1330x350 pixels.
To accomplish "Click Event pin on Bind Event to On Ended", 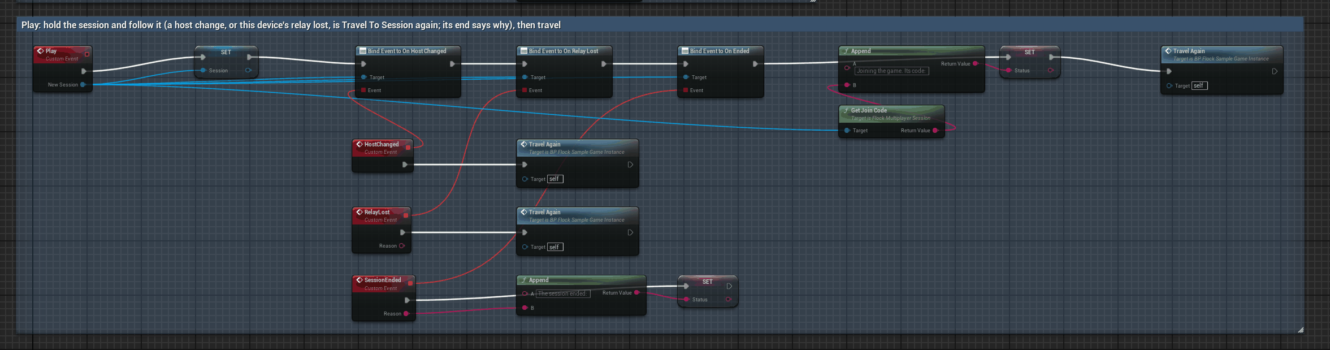I will coord(686,90).
